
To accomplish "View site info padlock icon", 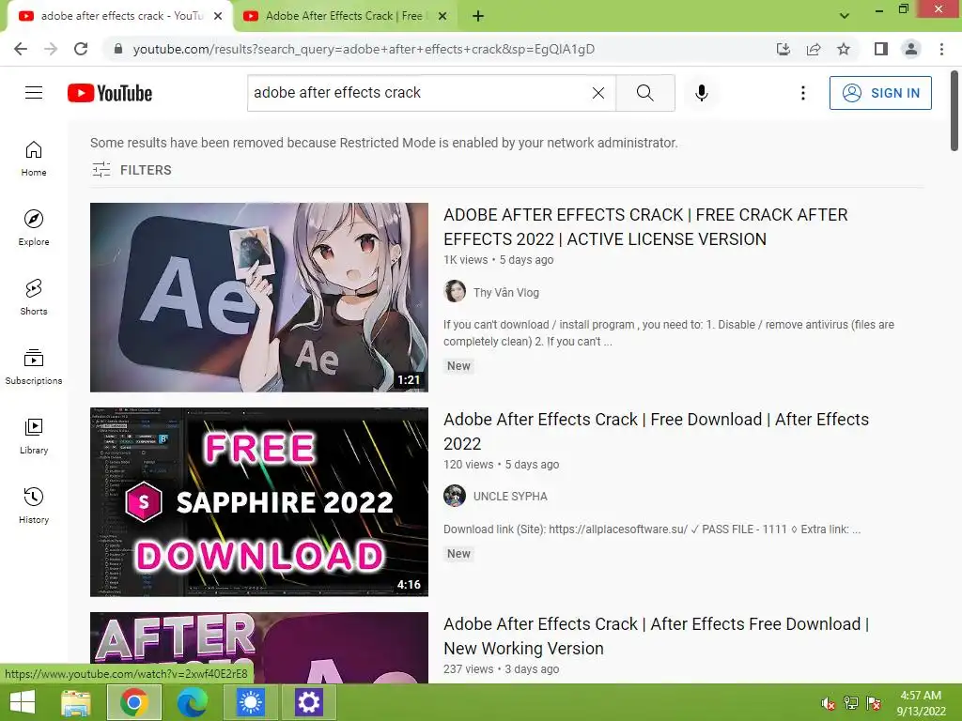I will click(118, 49).
